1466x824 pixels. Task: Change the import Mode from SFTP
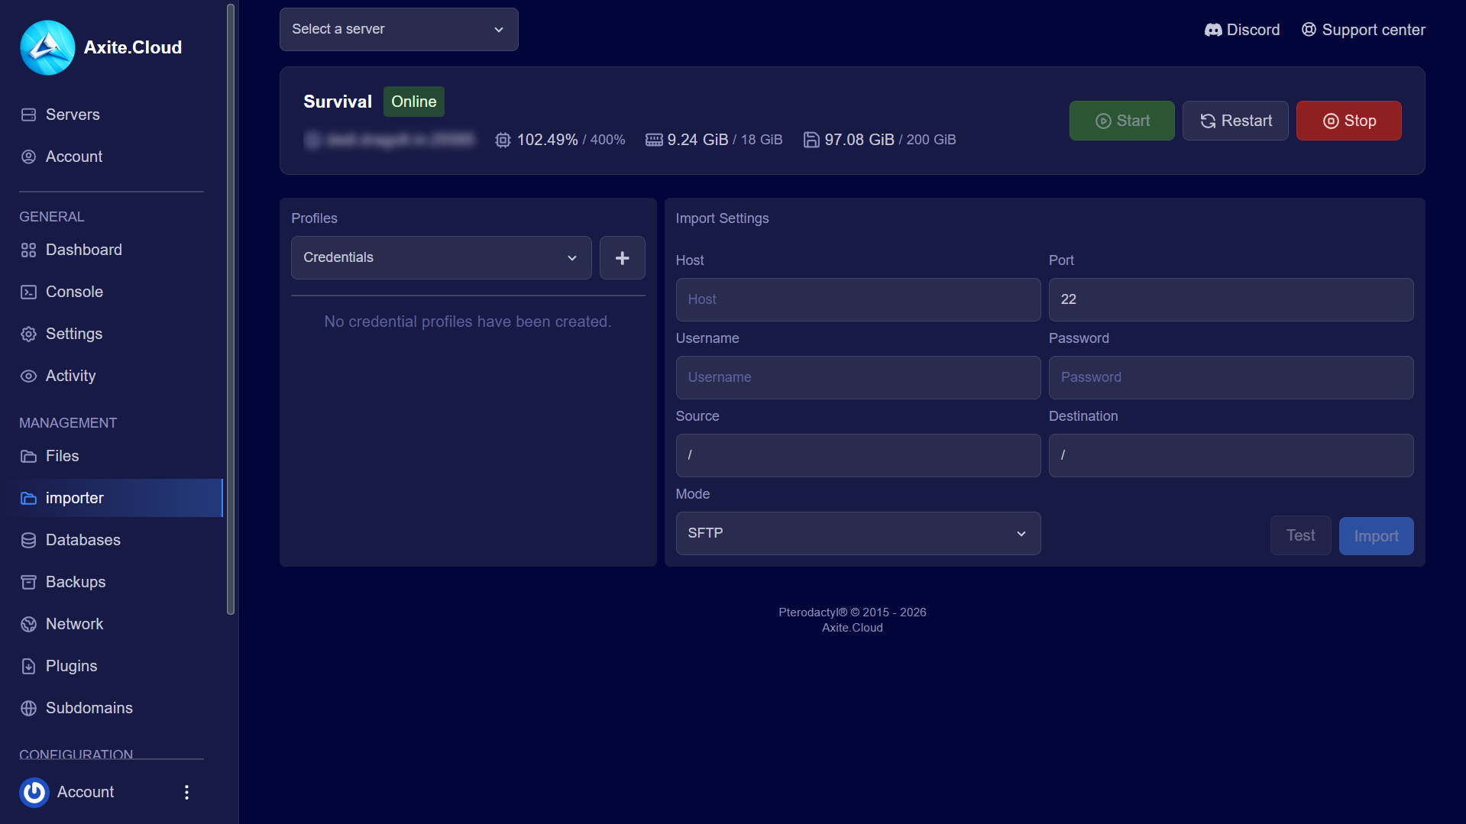(x=857, y=533)
